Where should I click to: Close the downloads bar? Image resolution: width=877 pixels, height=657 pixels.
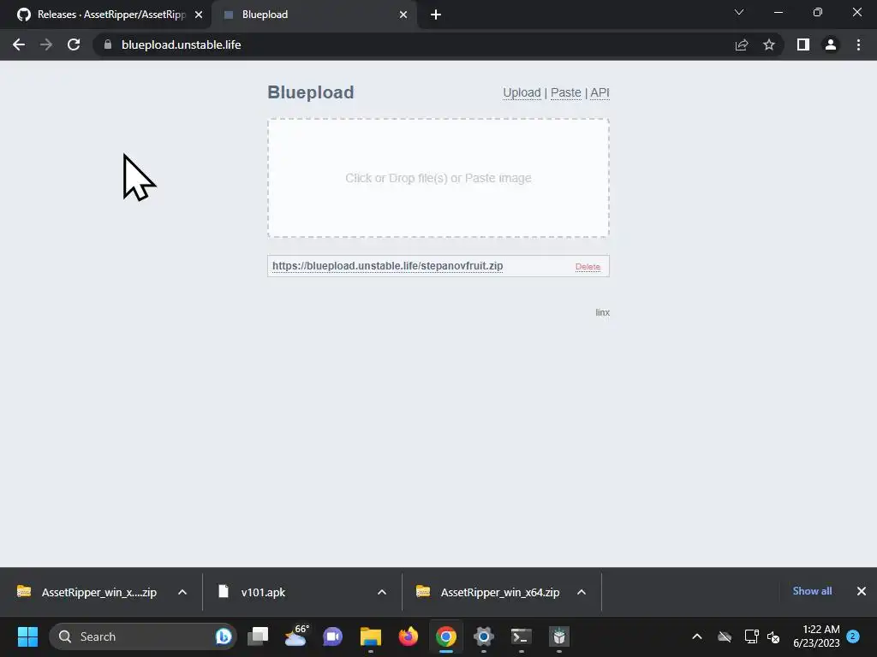pyautogui.click(x=862, y=591)
